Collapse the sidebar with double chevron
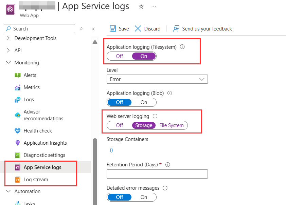 pos(93,29)
